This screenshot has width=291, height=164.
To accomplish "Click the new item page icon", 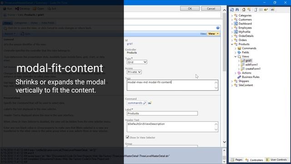I will click(x=256, y=10).
